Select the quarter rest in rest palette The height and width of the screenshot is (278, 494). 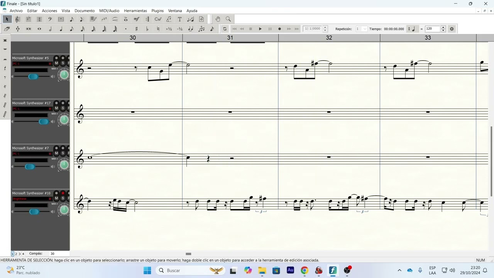click(x=5, y=68)
